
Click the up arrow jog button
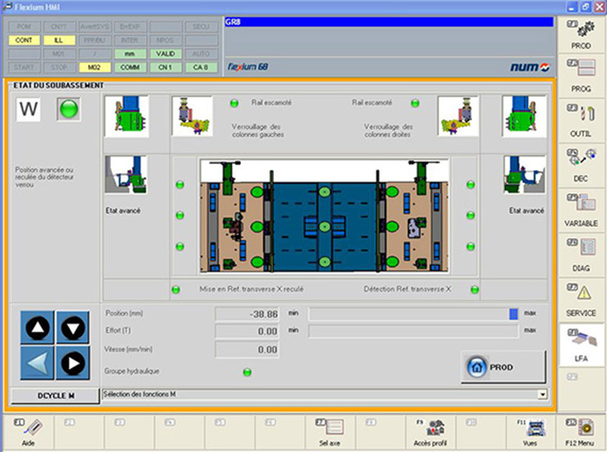pyautogui.click(x=38, y=328)
